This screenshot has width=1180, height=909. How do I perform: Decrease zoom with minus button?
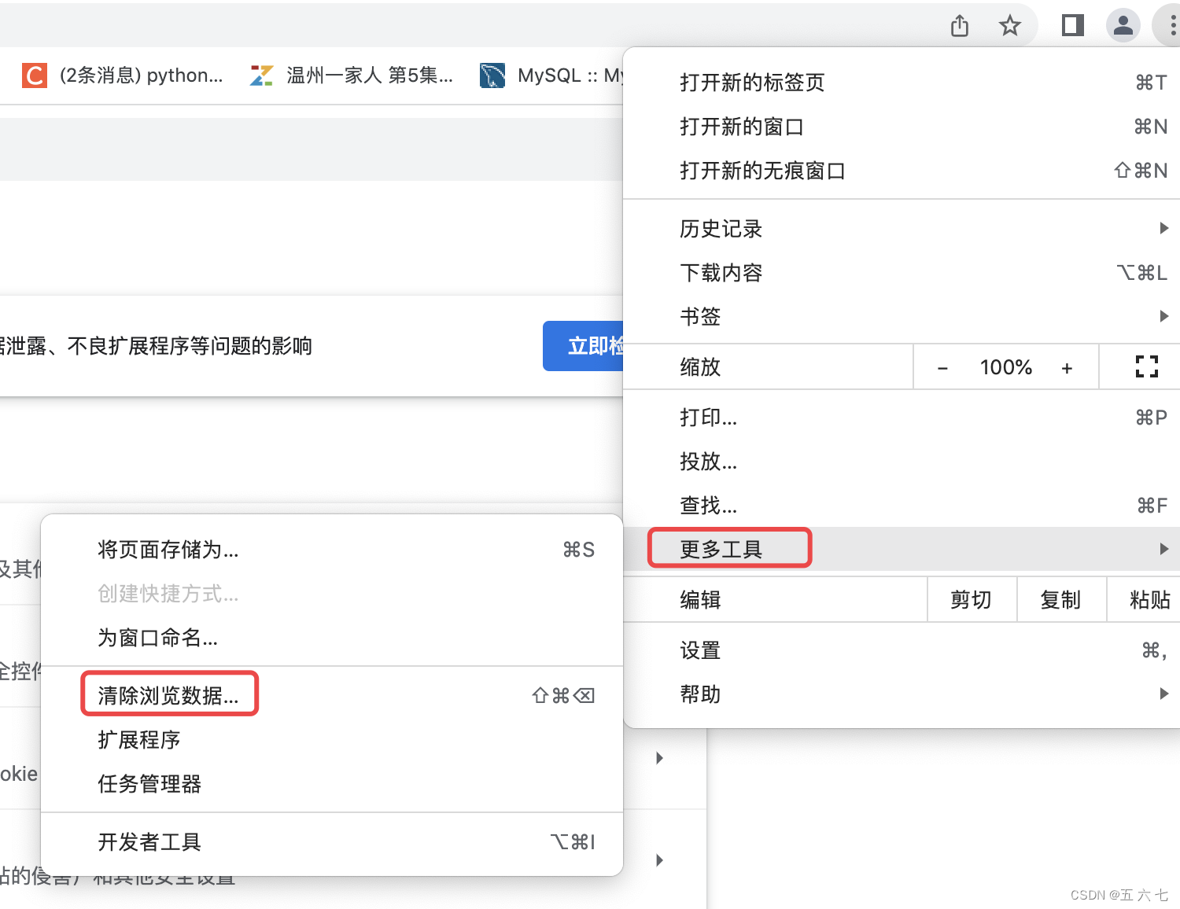pyautogui.click(x=942, y=367)
